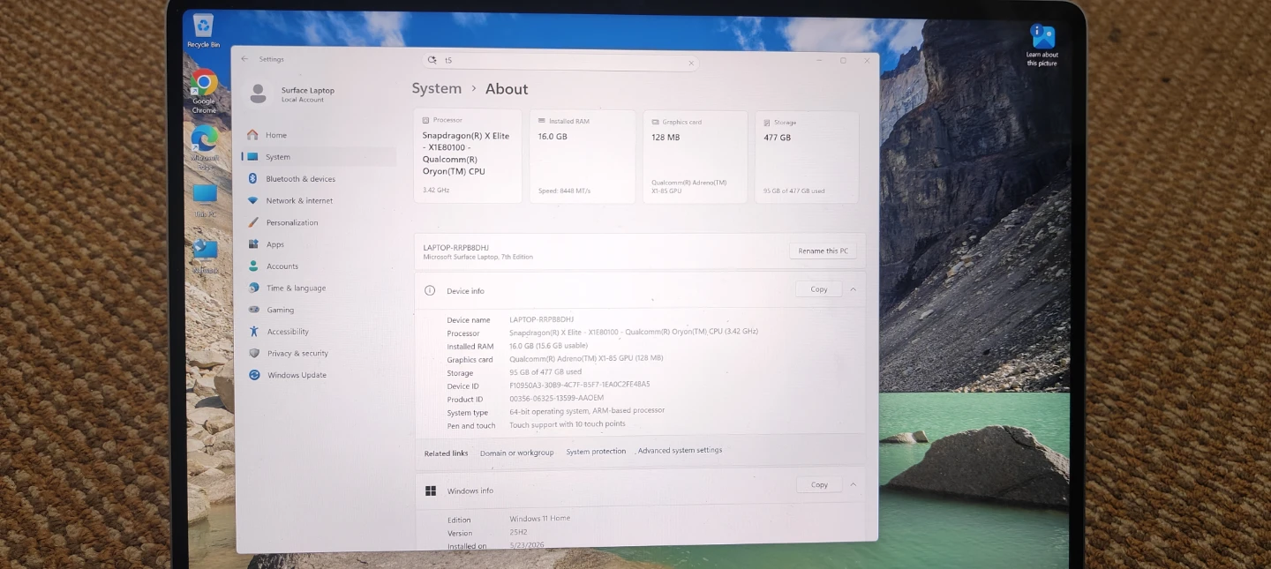1271x569 pixels.
Task: Click the Wi-Fi icon for Network & internet
Action: 253,200
